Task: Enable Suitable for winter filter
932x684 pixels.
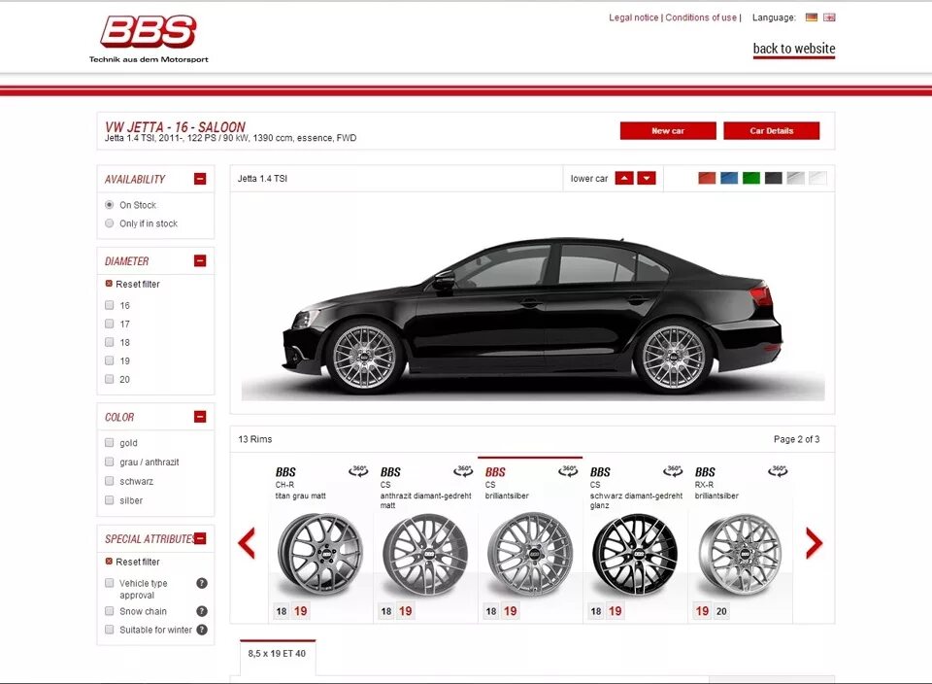Action: click(110, 630)
